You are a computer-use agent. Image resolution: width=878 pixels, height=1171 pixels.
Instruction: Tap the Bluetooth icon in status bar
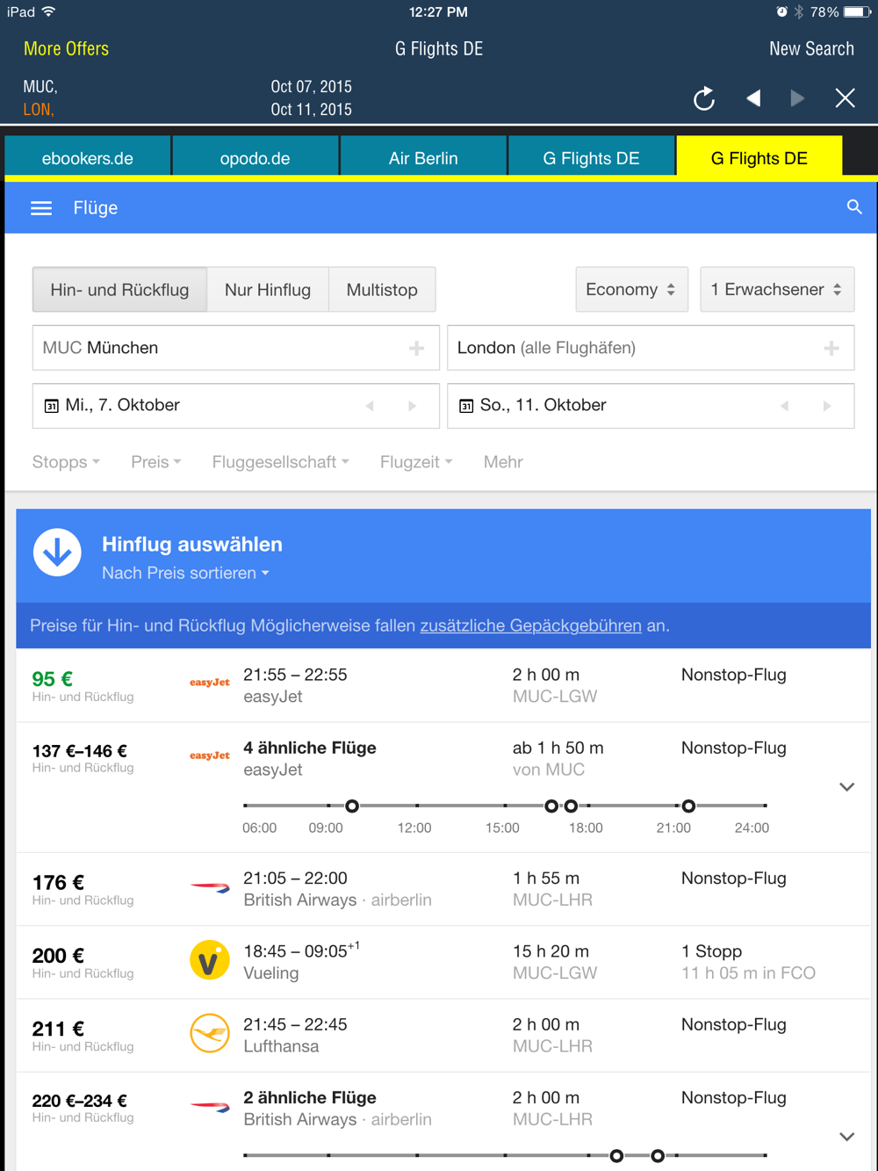click(799, 12)
